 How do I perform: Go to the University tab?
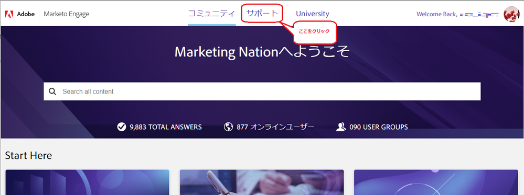(x=313, y=14)
